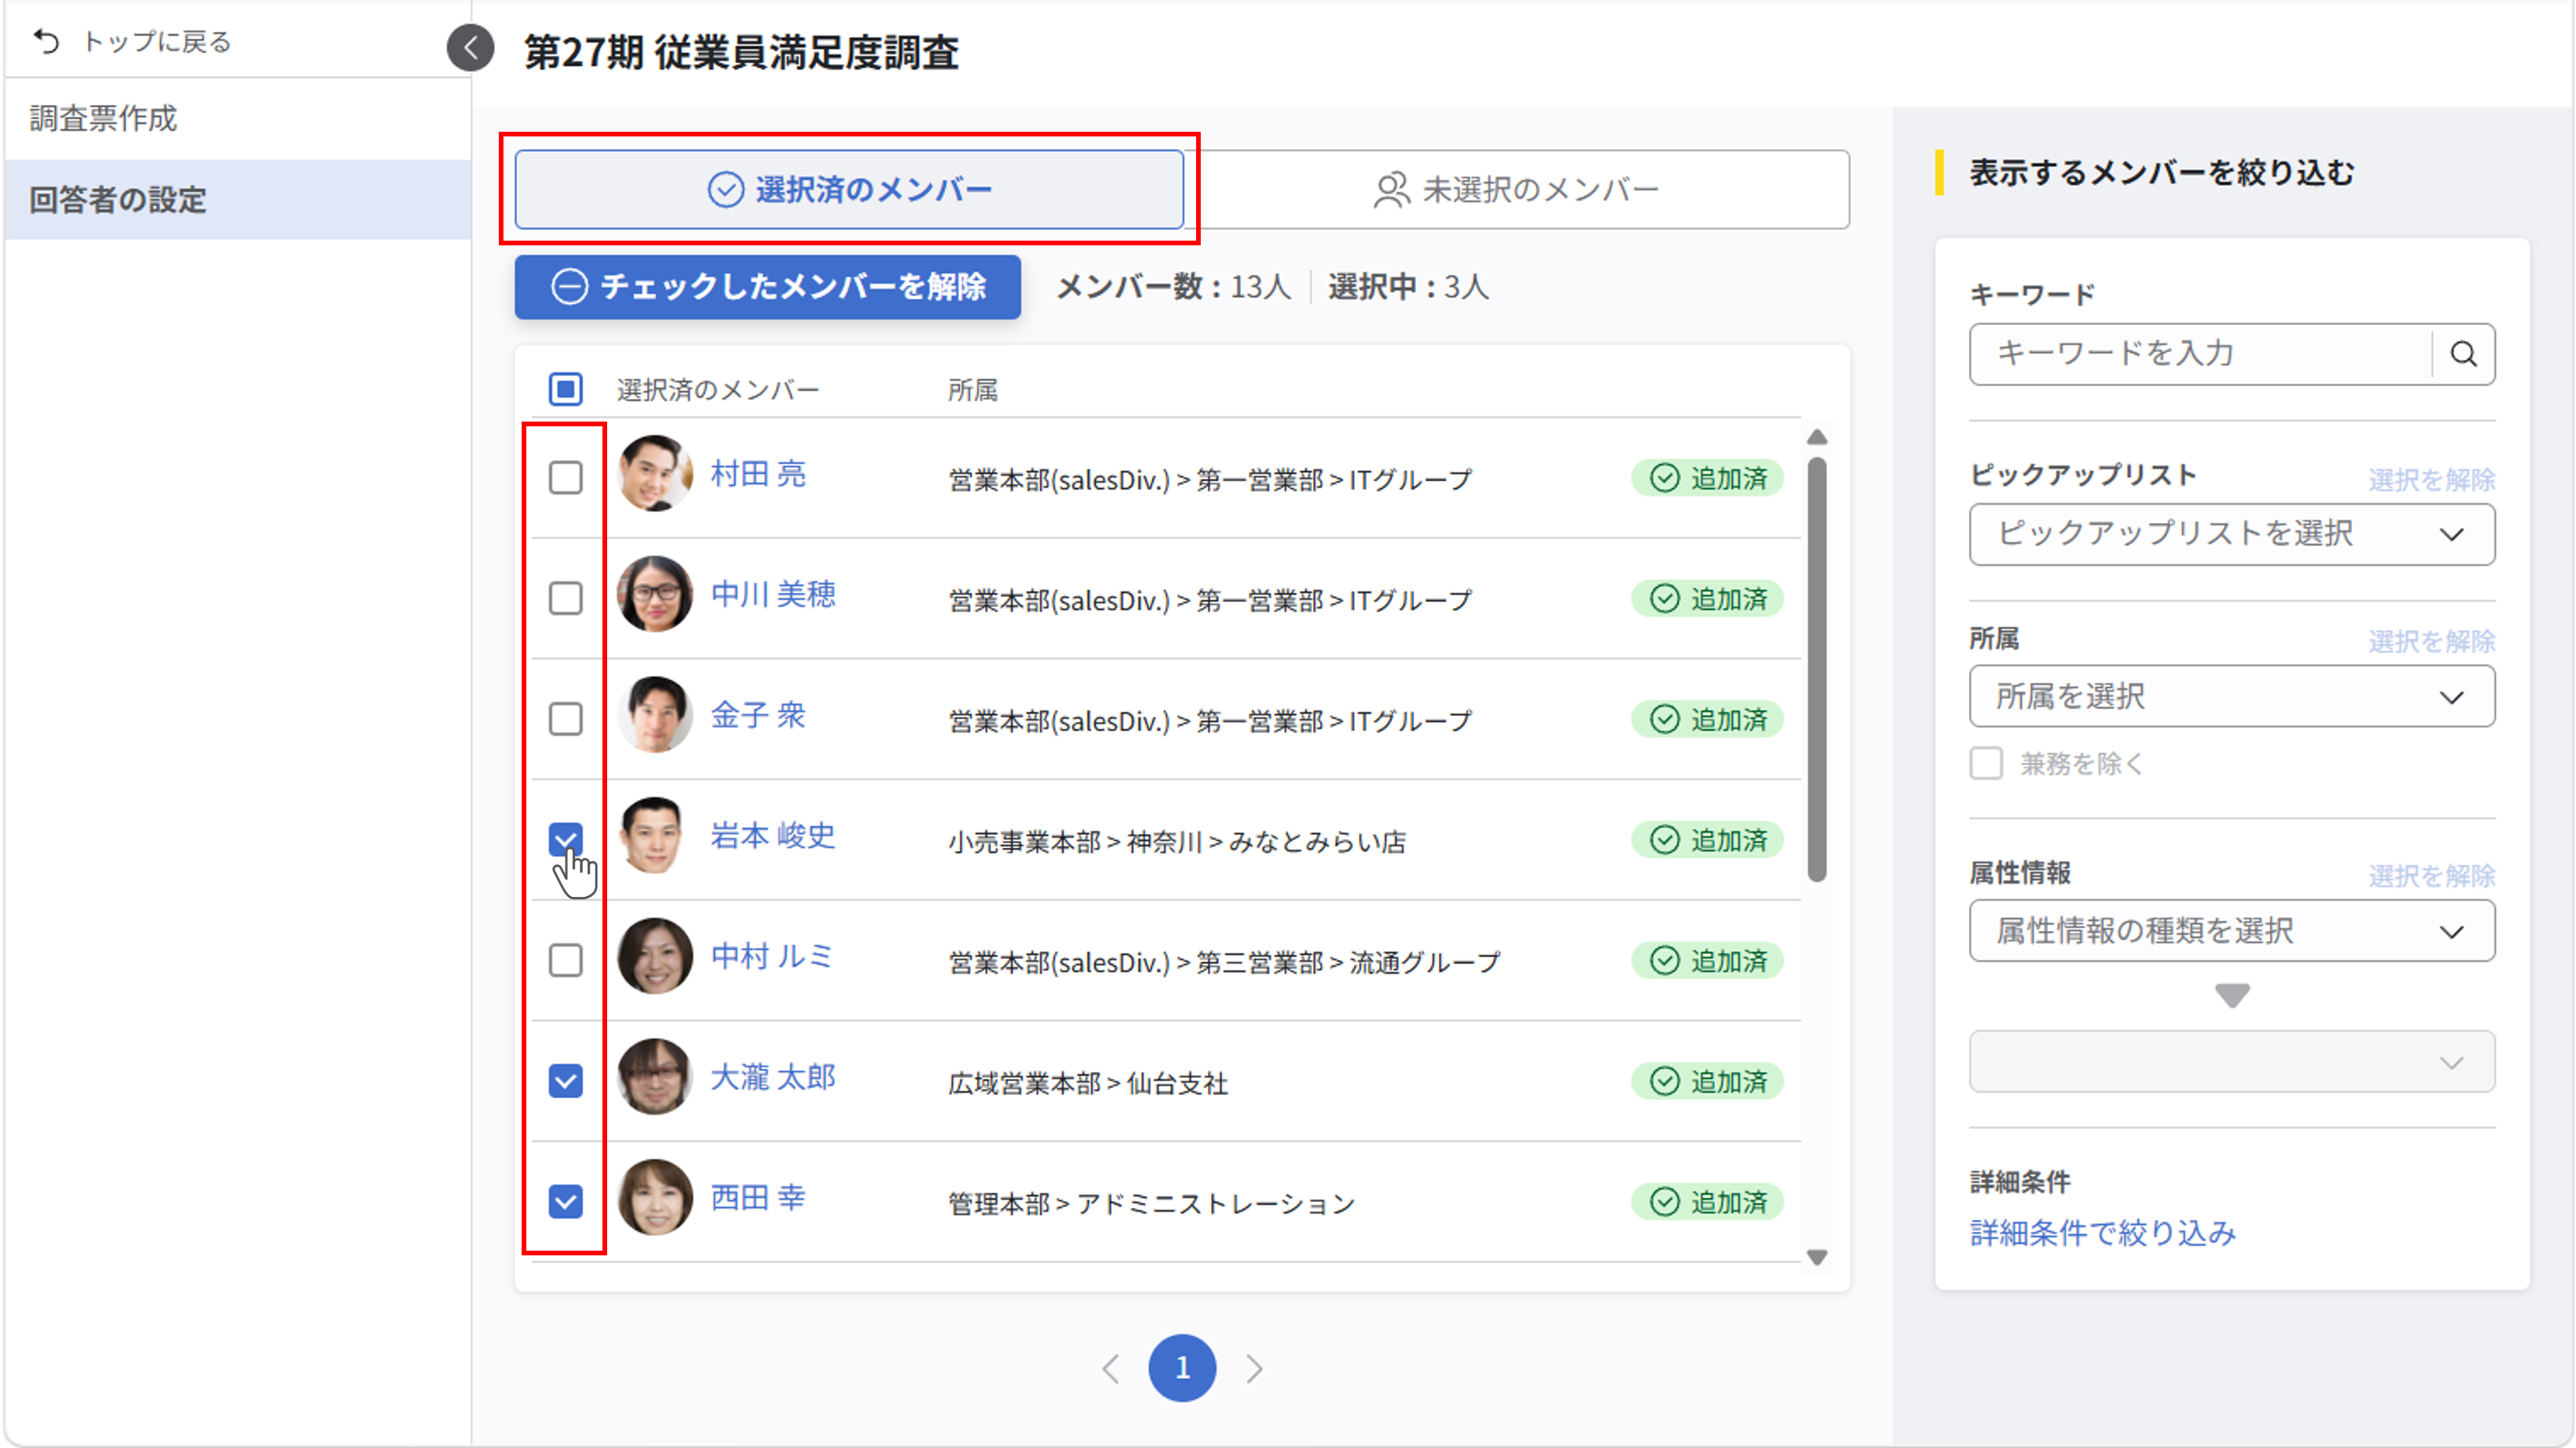Open 調査票作成 in the sidebar
The height and width of the screenshot is (1448, 2576).
click(x=237, y=119)
